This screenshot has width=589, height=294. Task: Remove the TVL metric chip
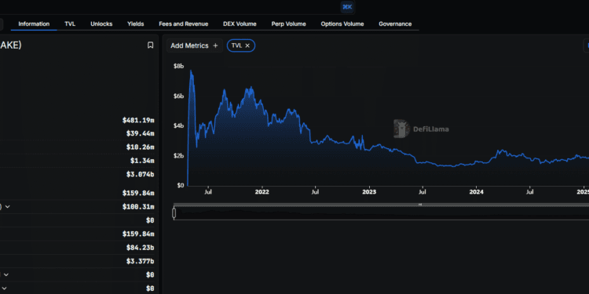pyautogui.click(x=247, y=45)
